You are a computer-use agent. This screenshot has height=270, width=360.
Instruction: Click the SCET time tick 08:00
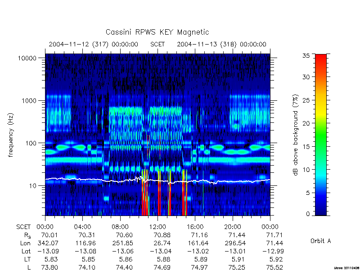[x=120, y=227]
